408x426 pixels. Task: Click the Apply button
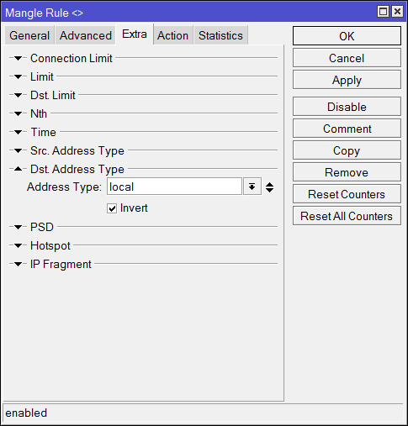(x=347, y=80)
